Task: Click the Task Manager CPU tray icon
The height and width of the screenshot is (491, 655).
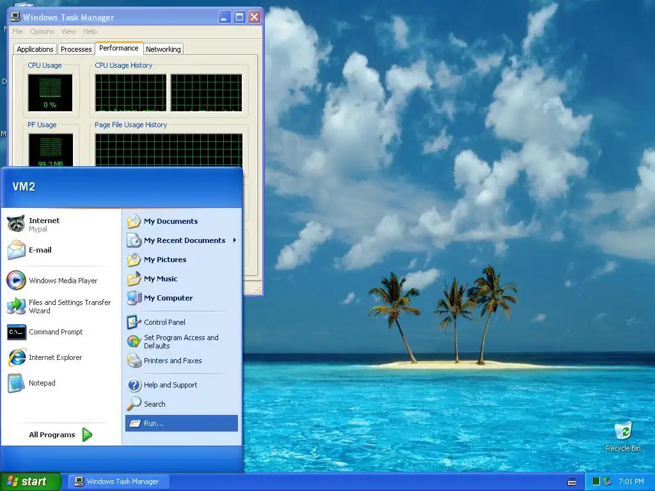Action: (596, 481)
